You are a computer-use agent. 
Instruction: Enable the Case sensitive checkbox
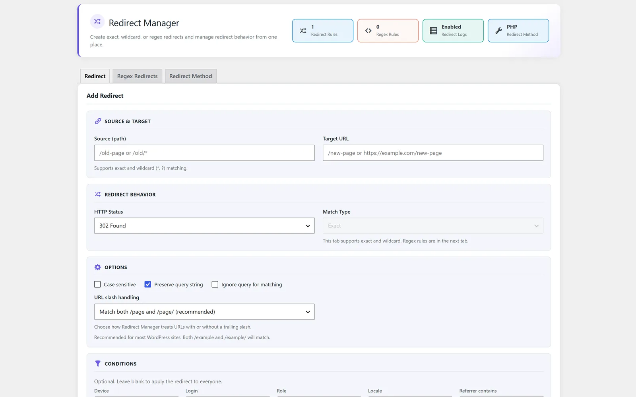pos(97,284)
